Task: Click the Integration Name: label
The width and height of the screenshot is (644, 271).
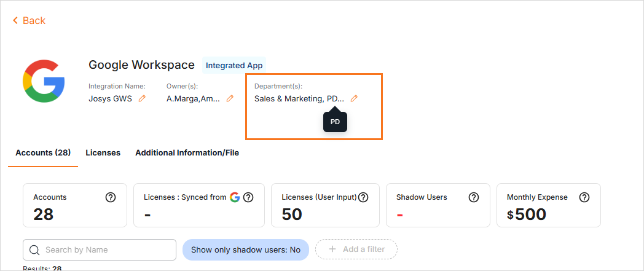Action: point(117,86)
